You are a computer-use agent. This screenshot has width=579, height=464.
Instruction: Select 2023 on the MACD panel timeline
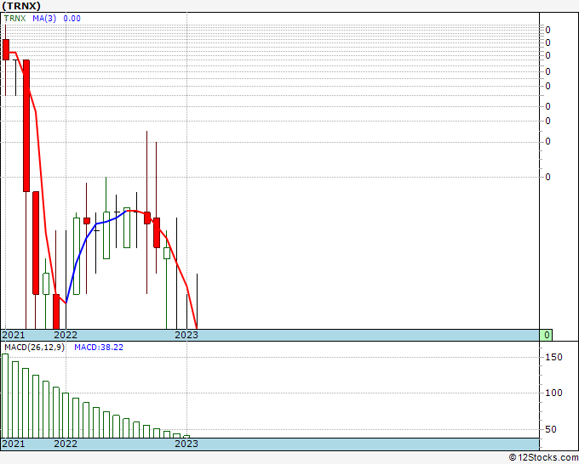pos(186,444)
